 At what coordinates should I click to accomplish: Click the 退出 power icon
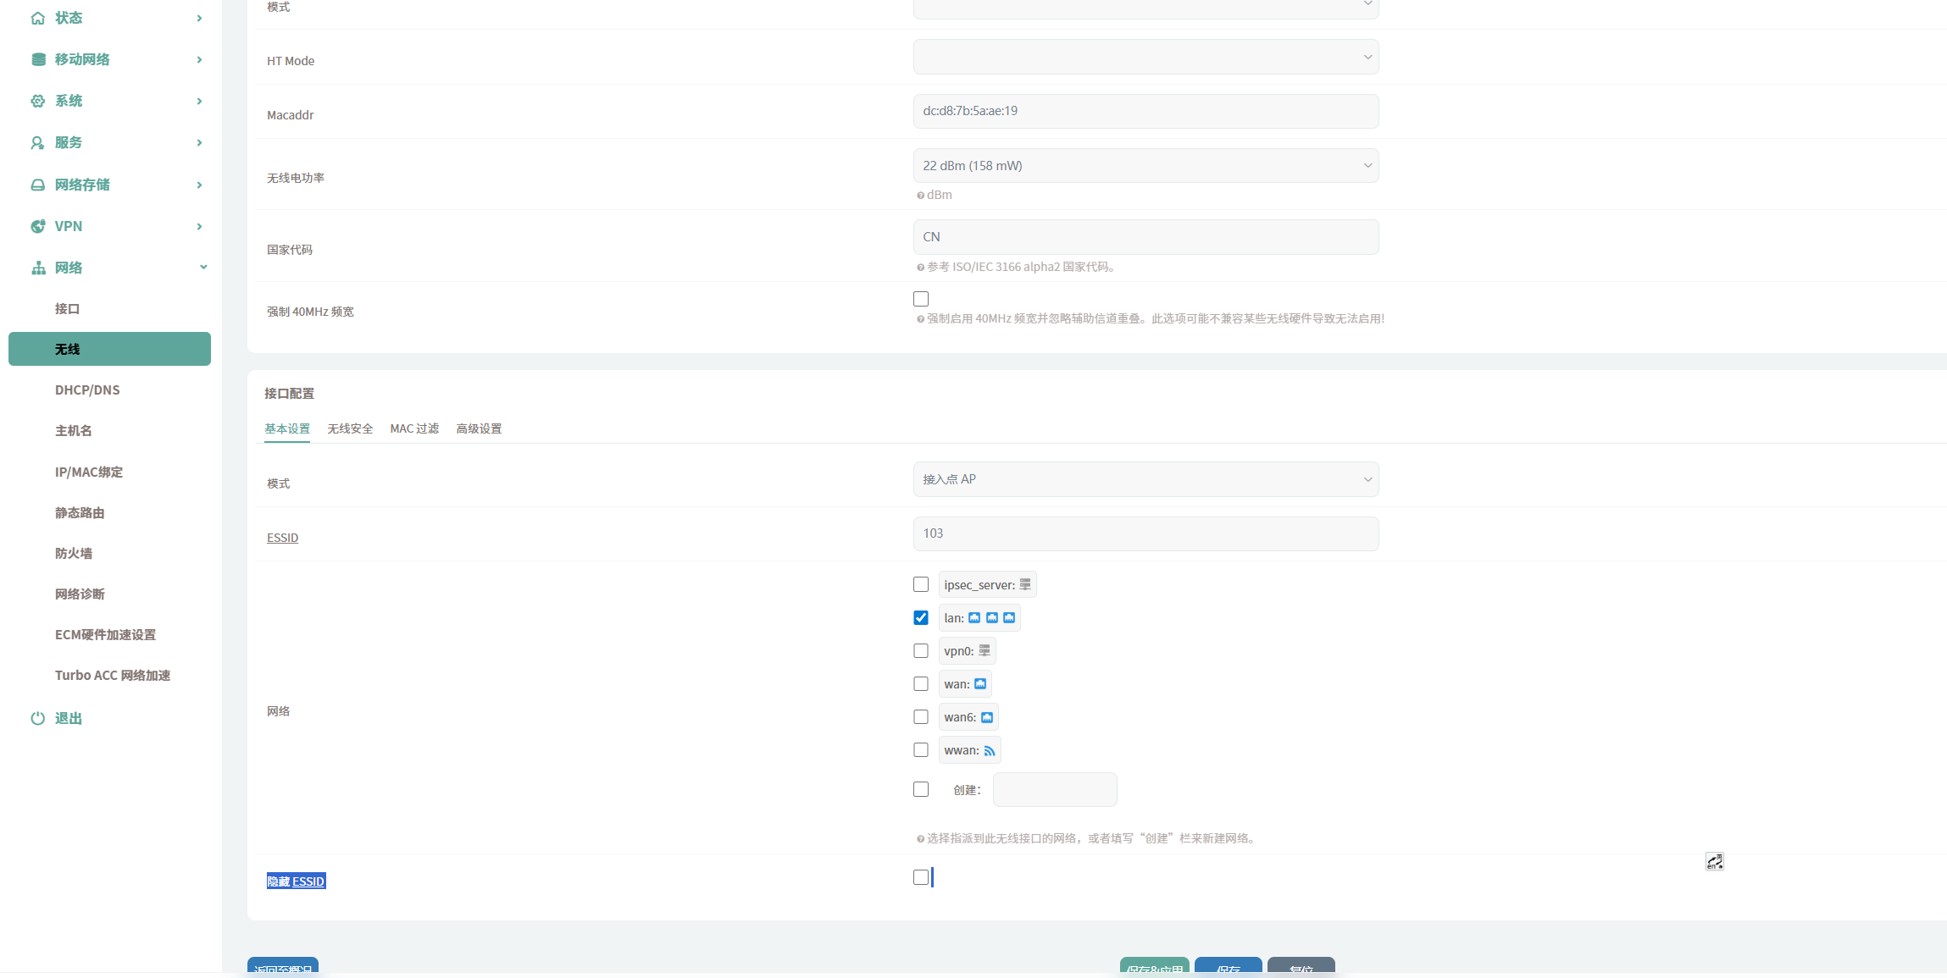coord(38,718)
